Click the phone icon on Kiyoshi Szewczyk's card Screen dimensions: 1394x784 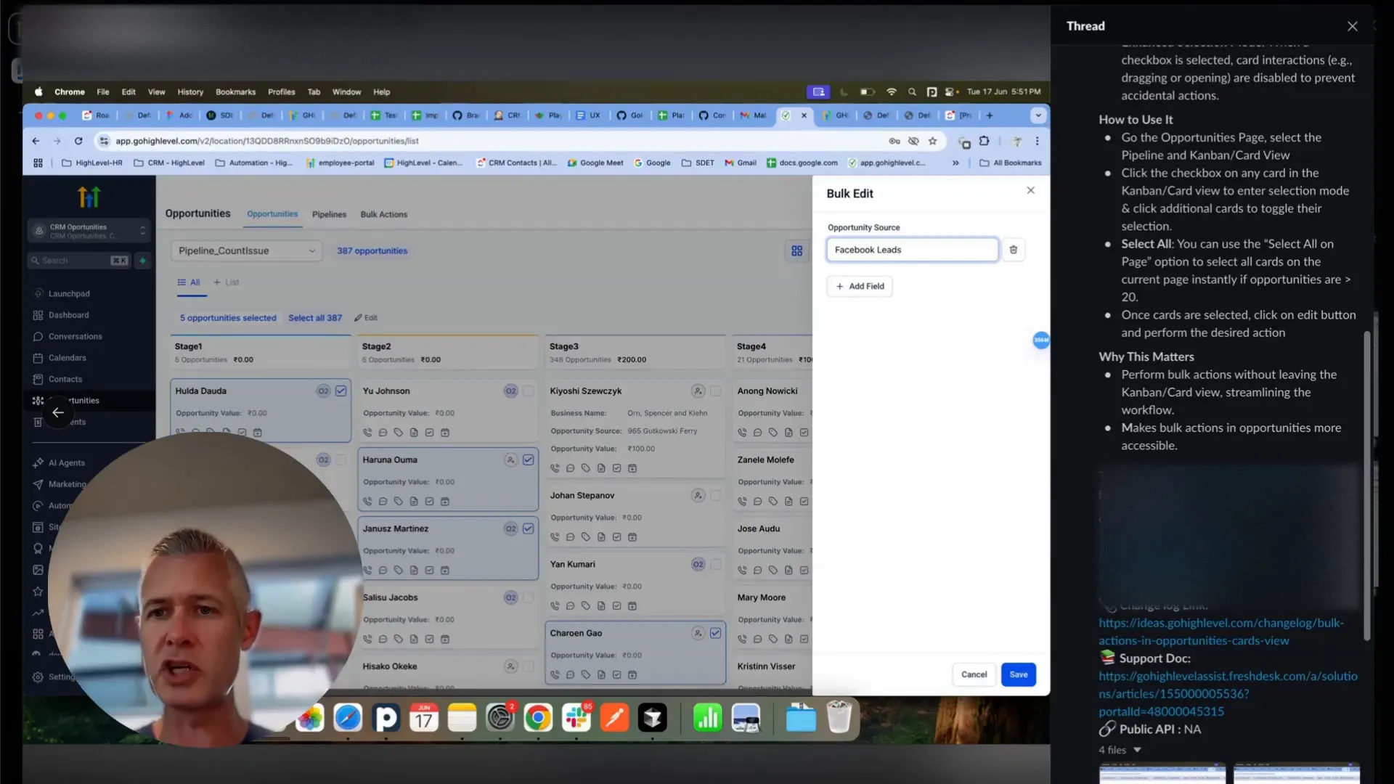[555, 469]
